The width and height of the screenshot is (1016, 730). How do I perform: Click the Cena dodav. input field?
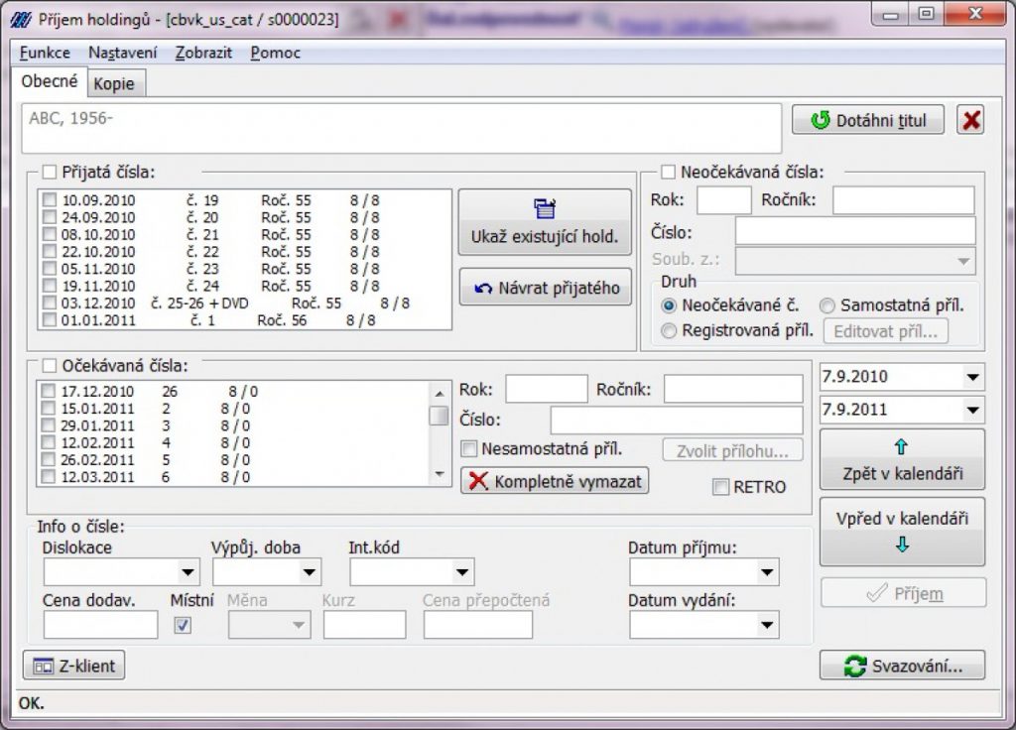click(100, 624)
